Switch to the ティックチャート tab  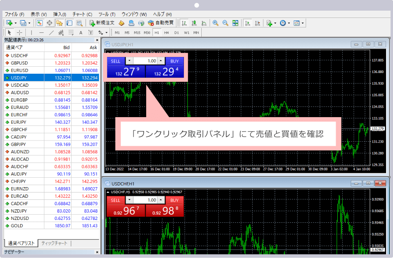click(54, 243)
